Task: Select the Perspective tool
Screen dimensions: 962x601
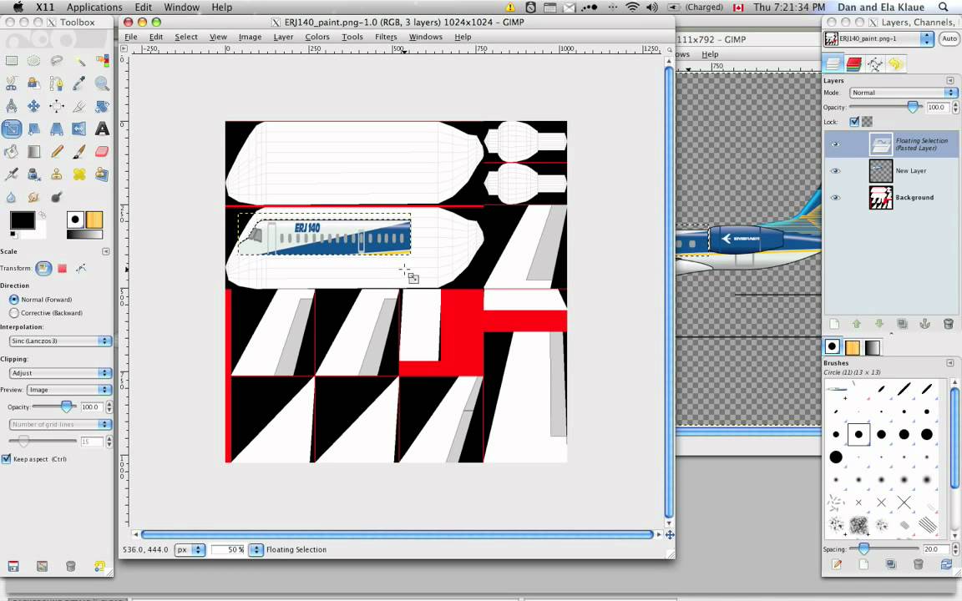Action: click(57, 129)
